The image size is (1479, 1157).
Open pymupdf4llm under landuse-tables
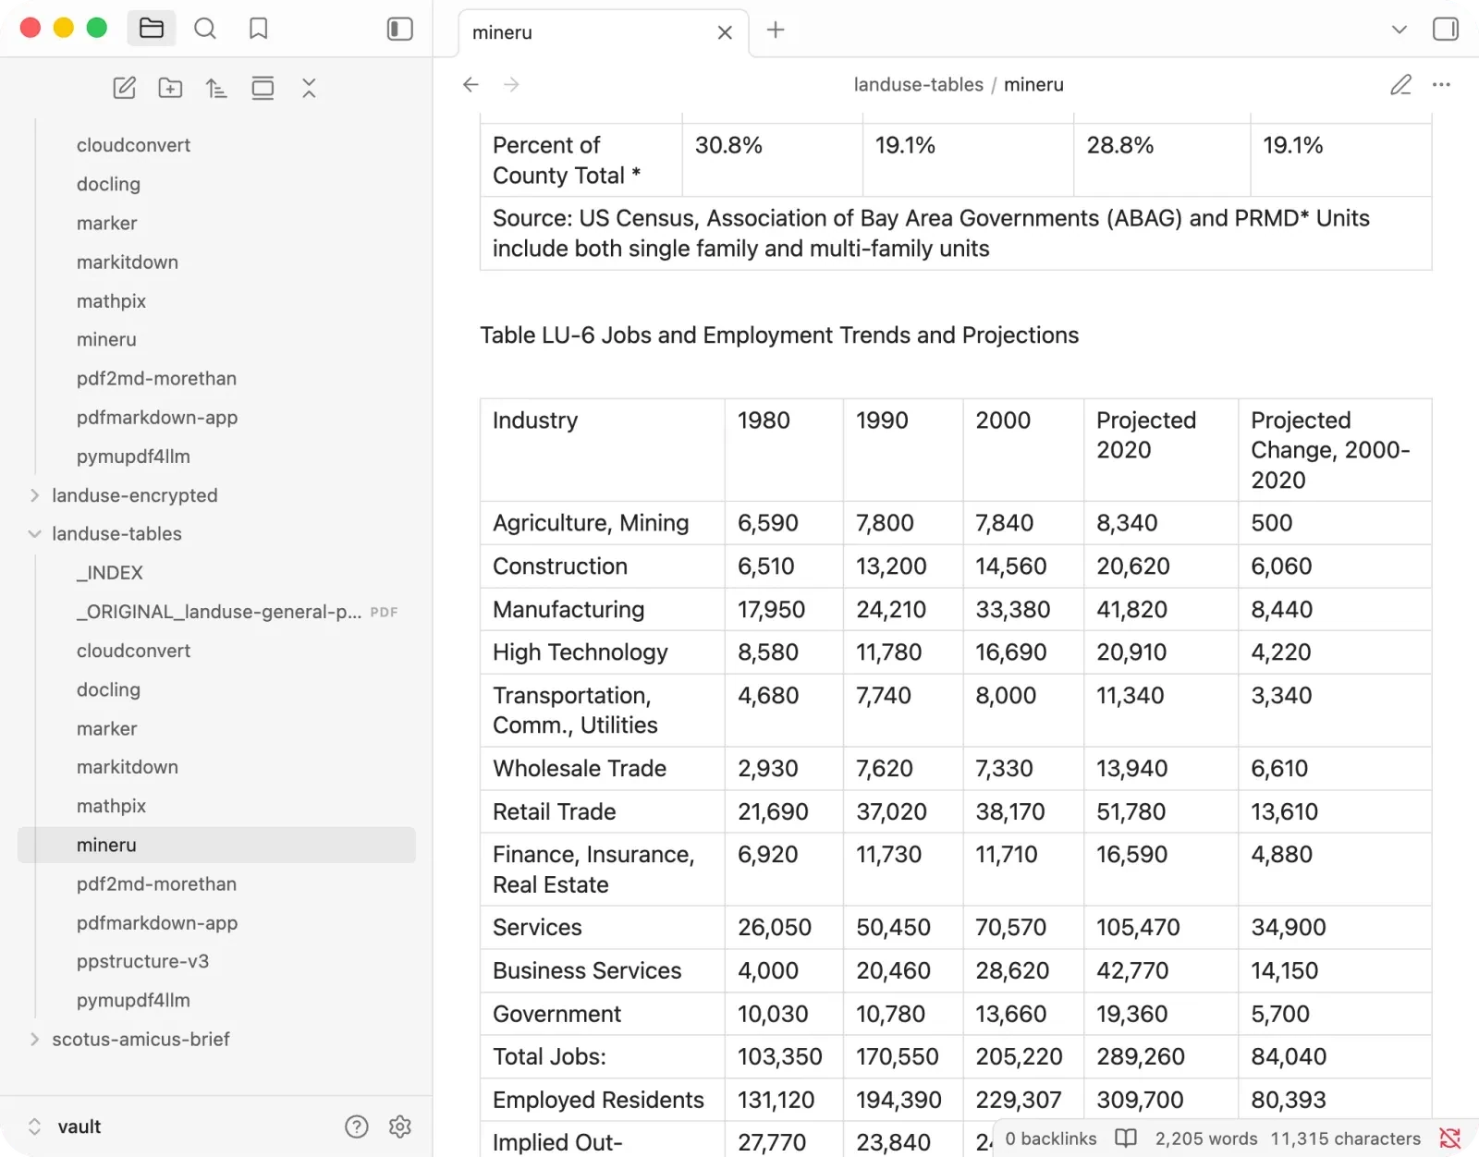coord(133,1000)
